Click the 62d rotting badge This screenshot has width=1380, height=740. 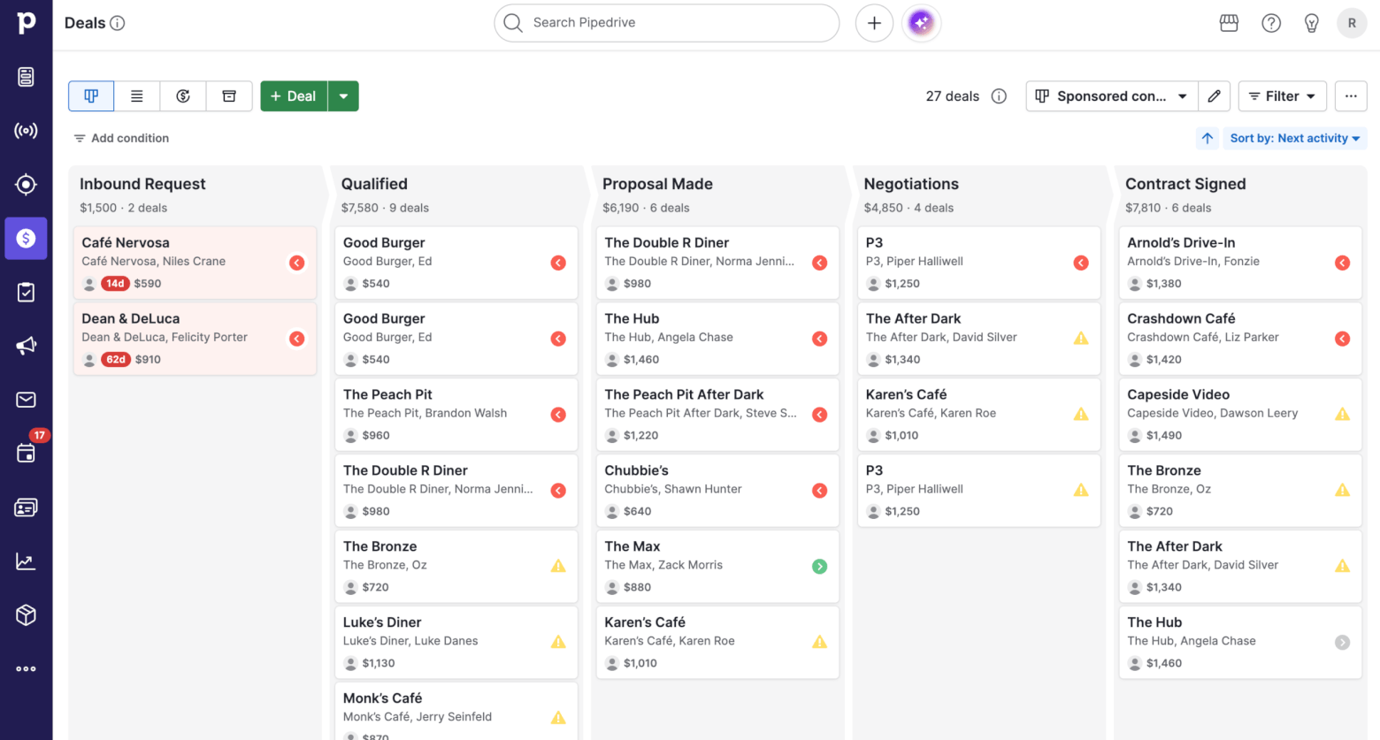tap(116, 360)
